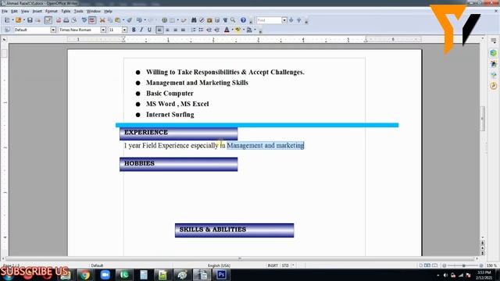
Task: Click inside the Find text field
Action: coord(269,20)
